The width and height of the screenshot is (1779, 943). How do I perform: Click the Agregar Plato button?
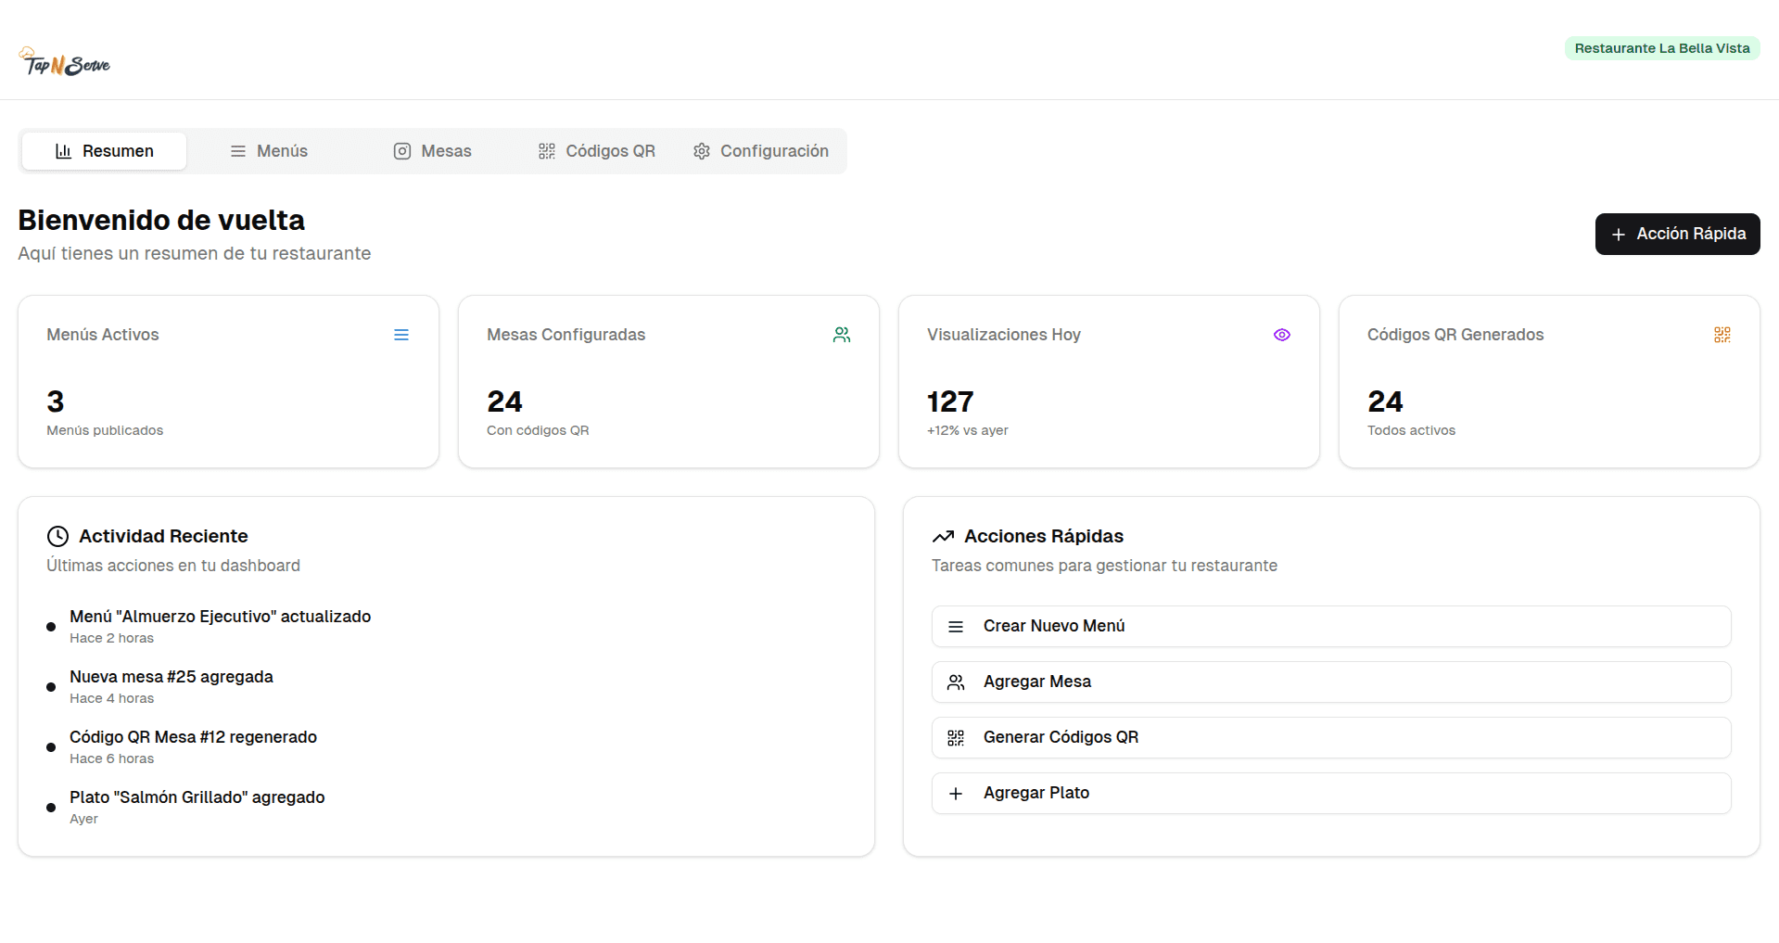(1330, 793)
